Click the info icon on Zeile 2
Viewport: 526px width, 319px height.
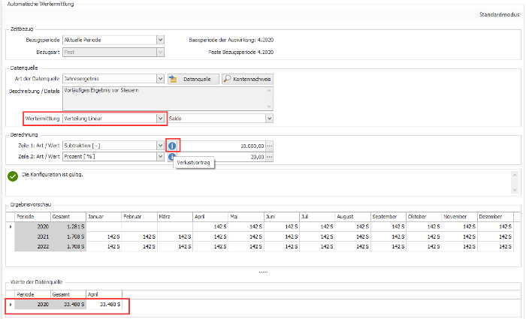click(171, 156)
